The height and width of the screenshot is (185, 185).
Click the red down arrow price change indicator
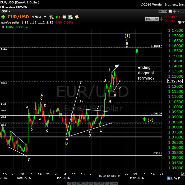coord(161,19)
